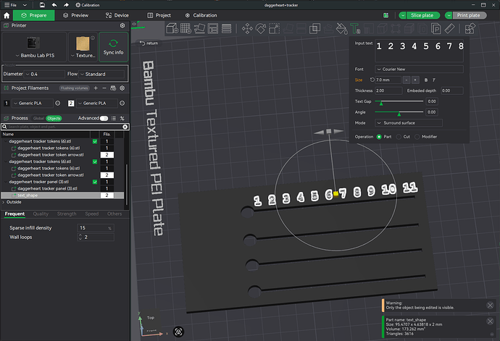Select the Add cube primitive icon

tap(172, 29)
